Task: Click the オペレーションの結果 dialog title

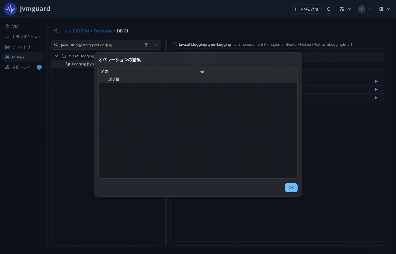Action: point(120,60)
